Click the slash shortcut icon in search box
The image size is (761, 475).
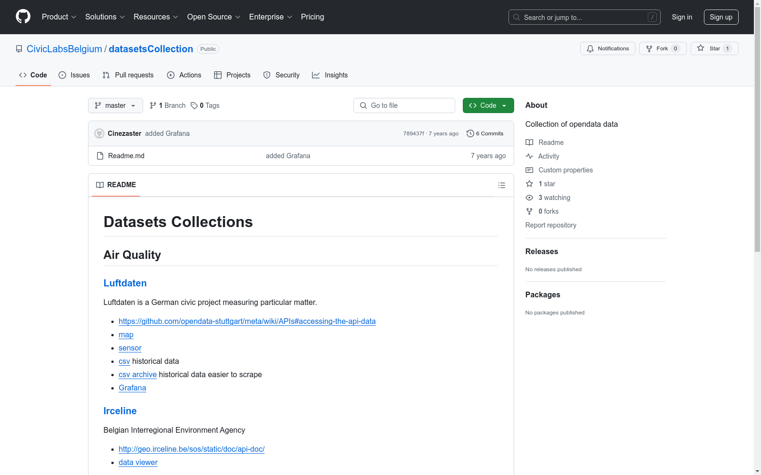click(x=652, y=17)
